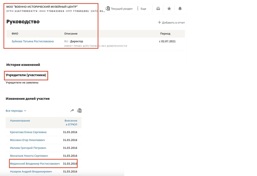This screenshot has height=176, width=257.
Task: Click the inbox tray icon in header
Action: click(158, 9)
